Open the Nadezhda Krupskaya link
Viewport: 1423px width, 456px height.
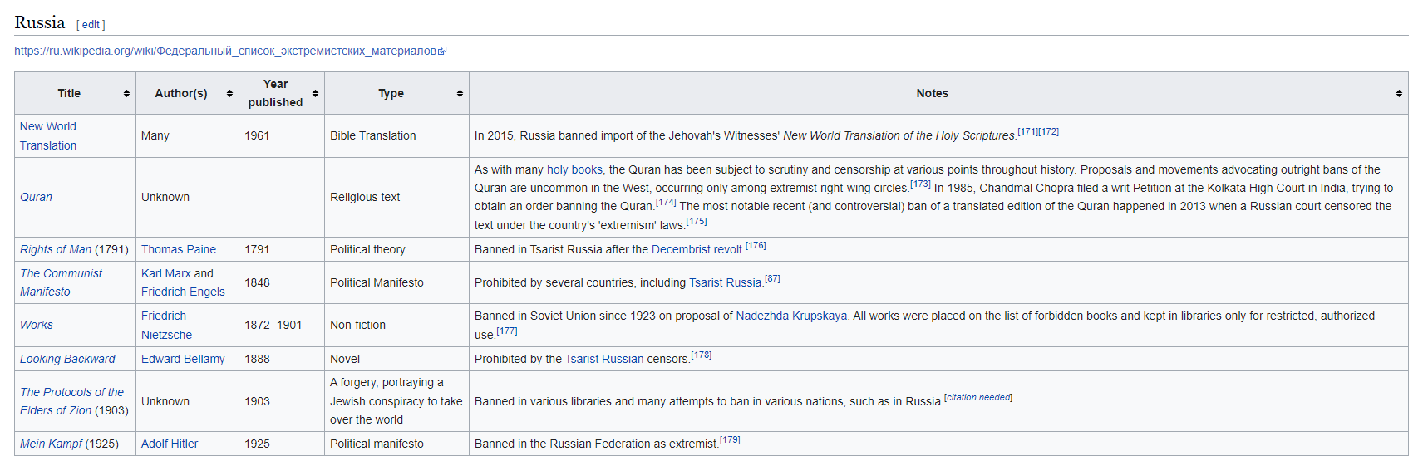click(x=791, y=316)
